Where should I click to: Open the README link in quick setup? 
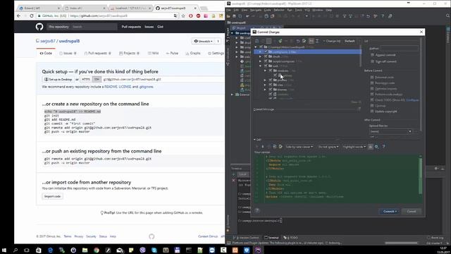pos(111,87)
